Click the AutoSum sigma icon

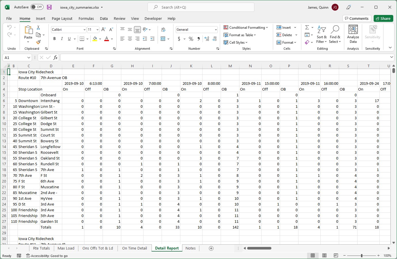pos(307,27)
